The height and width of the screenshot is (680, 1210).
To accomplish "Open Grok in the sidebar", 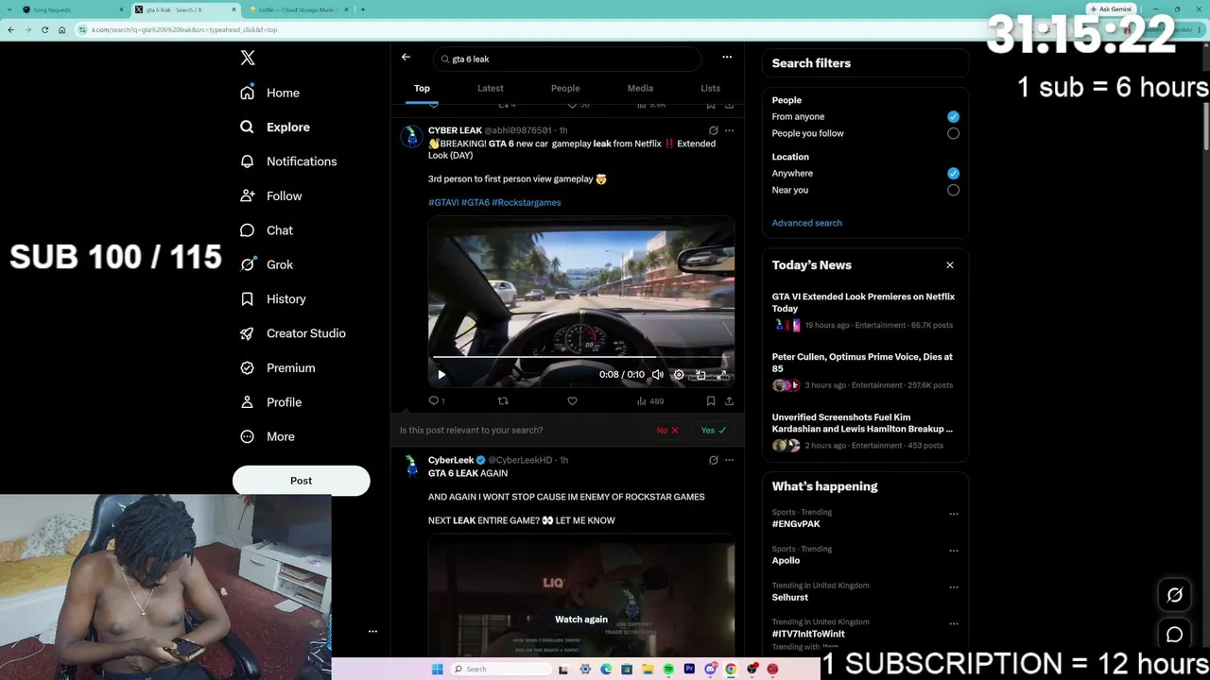I will tap(267, 264).
